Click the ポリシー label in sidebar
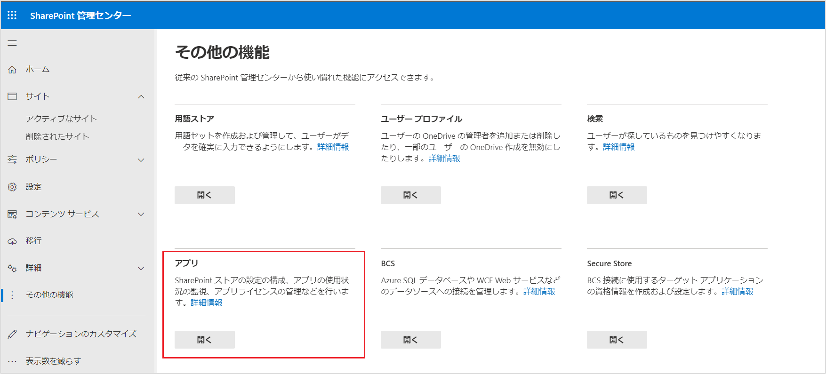 [41, 159]
